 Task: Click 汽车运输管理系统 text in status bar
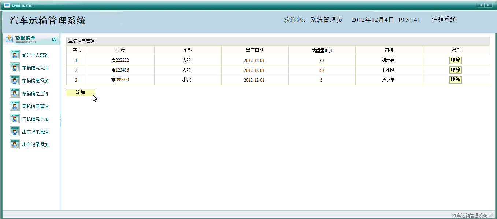tap(470, 215)
